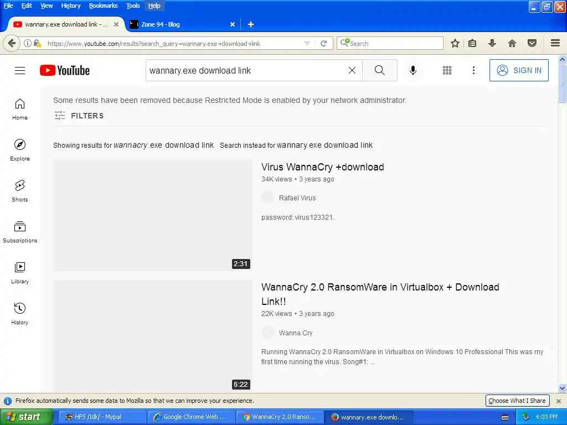The height and width of the screenshot is (425, 567).
Task: Open WannaCry 2.0 RansomWare in Virtualbox video title
Action: [380, 294]
